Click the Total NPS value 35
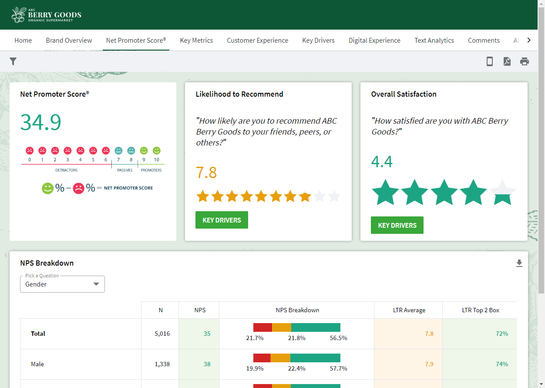Image resolution: width=545 pixels, height=388 pixels. tap(207, 334)
